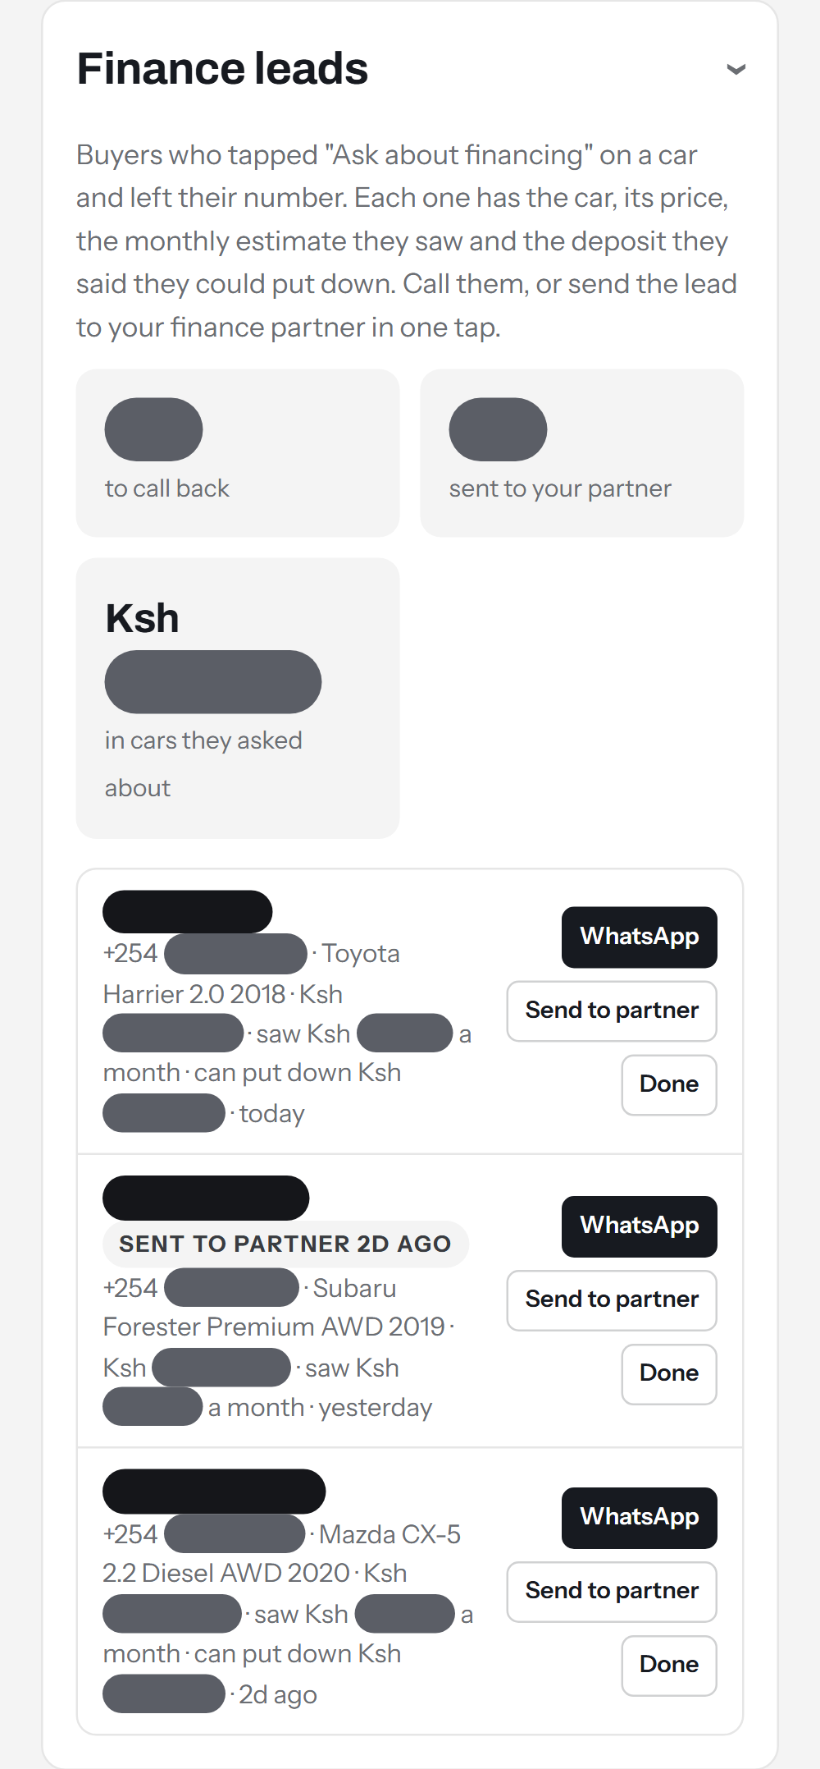
Task: Click the Mazda CX-5 lead's phone number
Action: point(204,1534)
